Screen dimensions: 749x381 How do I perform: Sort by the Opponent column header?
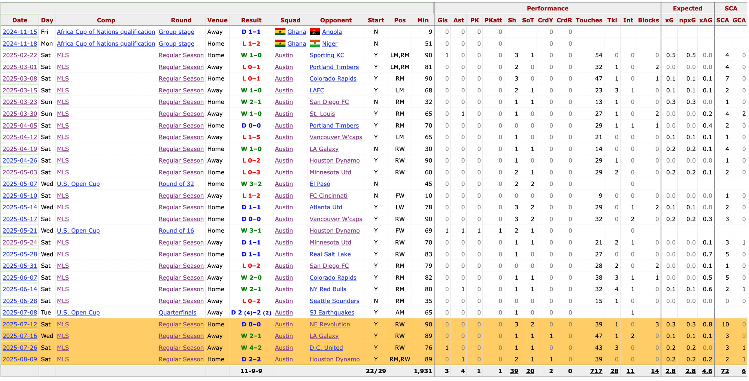(336, 20)
